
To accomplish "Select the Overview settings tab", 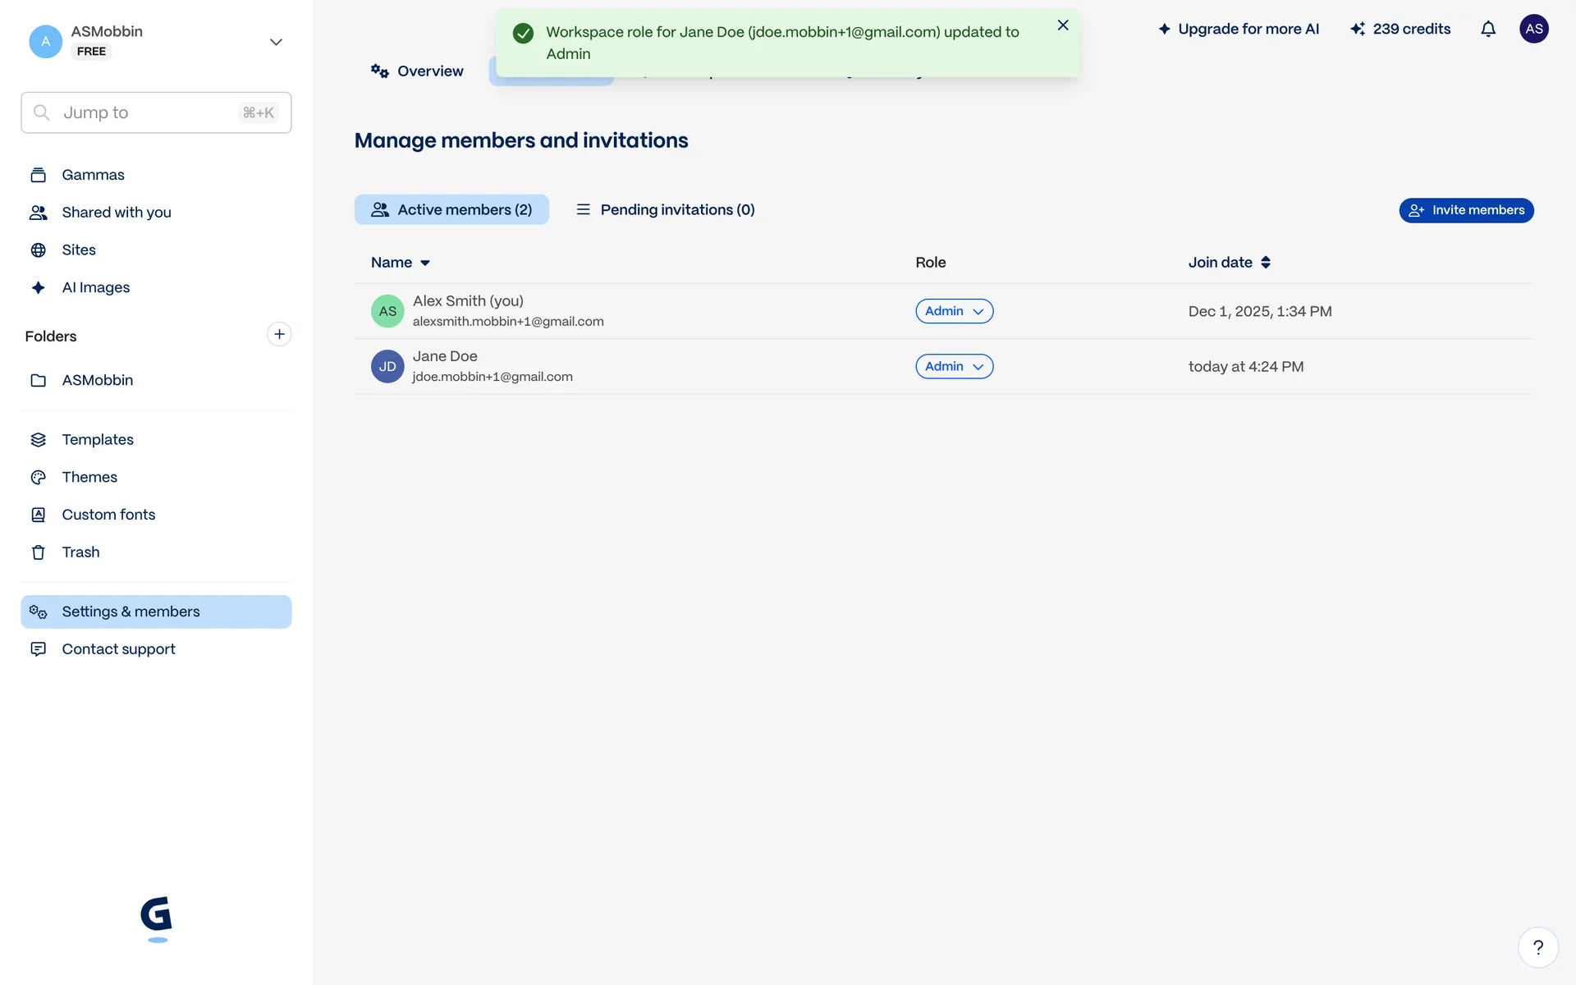I will (417, 71).
